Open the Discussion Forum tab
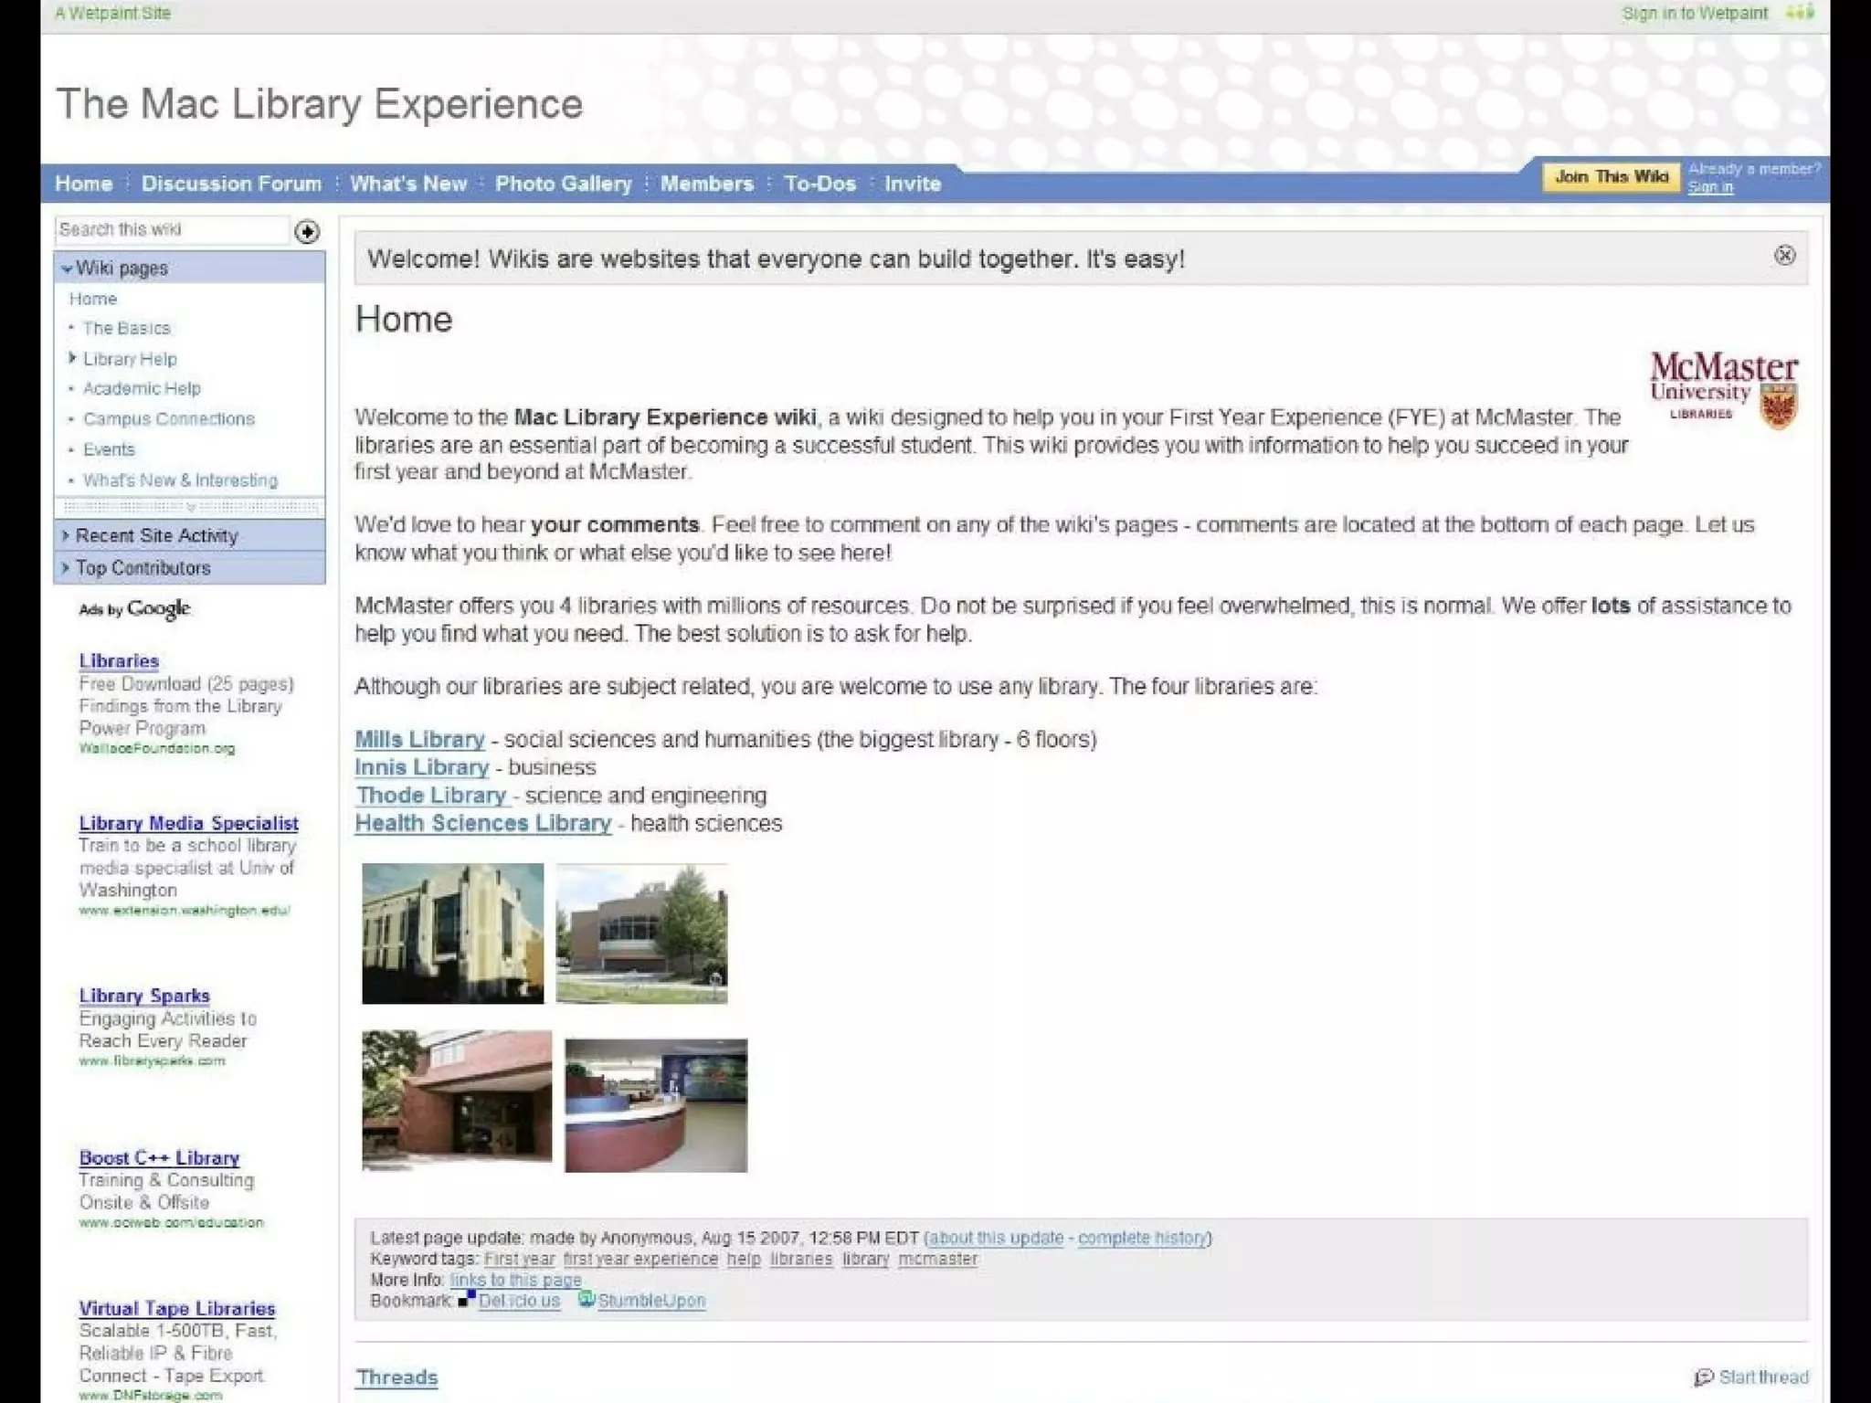 point(231,184)
